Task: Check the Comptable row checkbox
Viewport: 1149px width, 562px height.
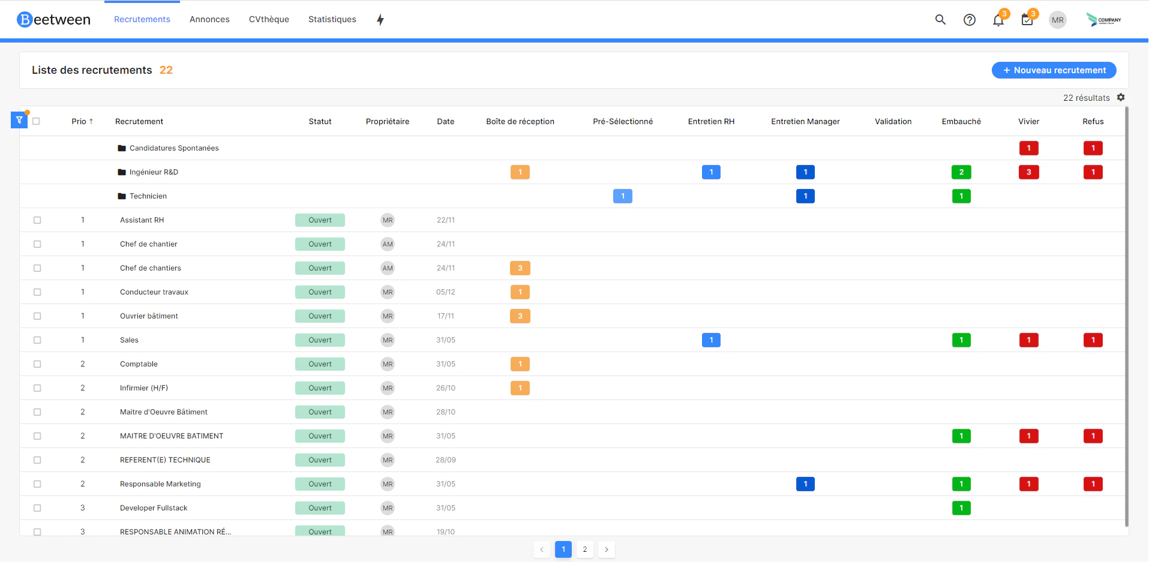Action: coord(37,364)
